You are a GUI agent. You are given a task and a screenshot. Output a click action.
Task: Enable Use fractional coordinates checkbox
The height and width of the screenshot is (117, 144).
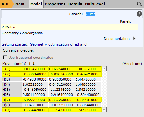coord(5,58)
